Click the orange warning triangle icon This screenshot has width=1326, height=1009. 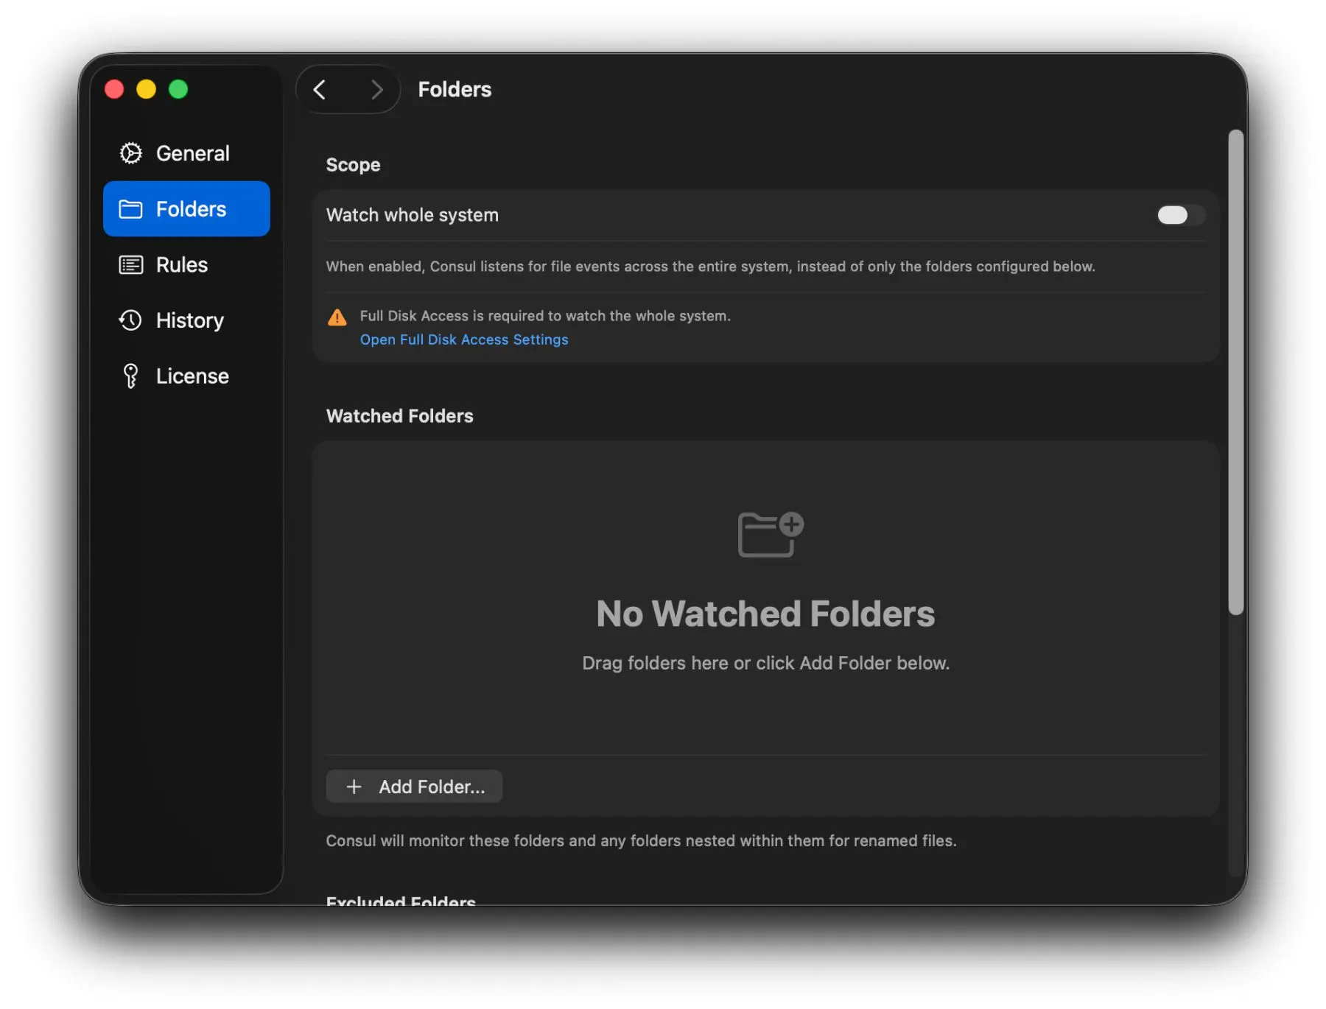(x=337, y=318)
